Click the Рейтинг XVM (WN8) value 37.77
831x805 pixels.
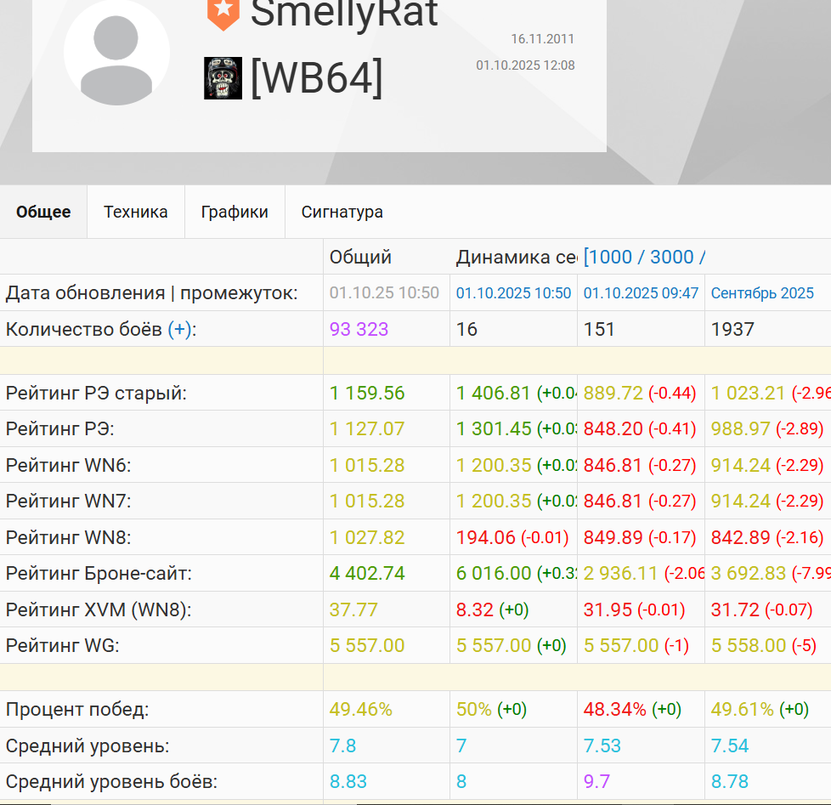(353, 609)
